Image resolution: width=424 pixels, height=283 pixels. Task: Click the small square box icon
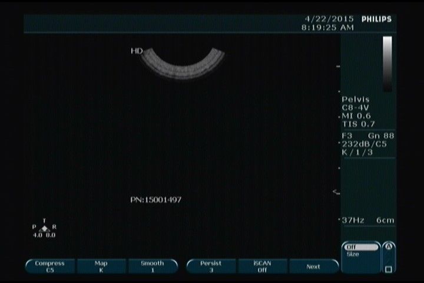click(x=388, y=269)
